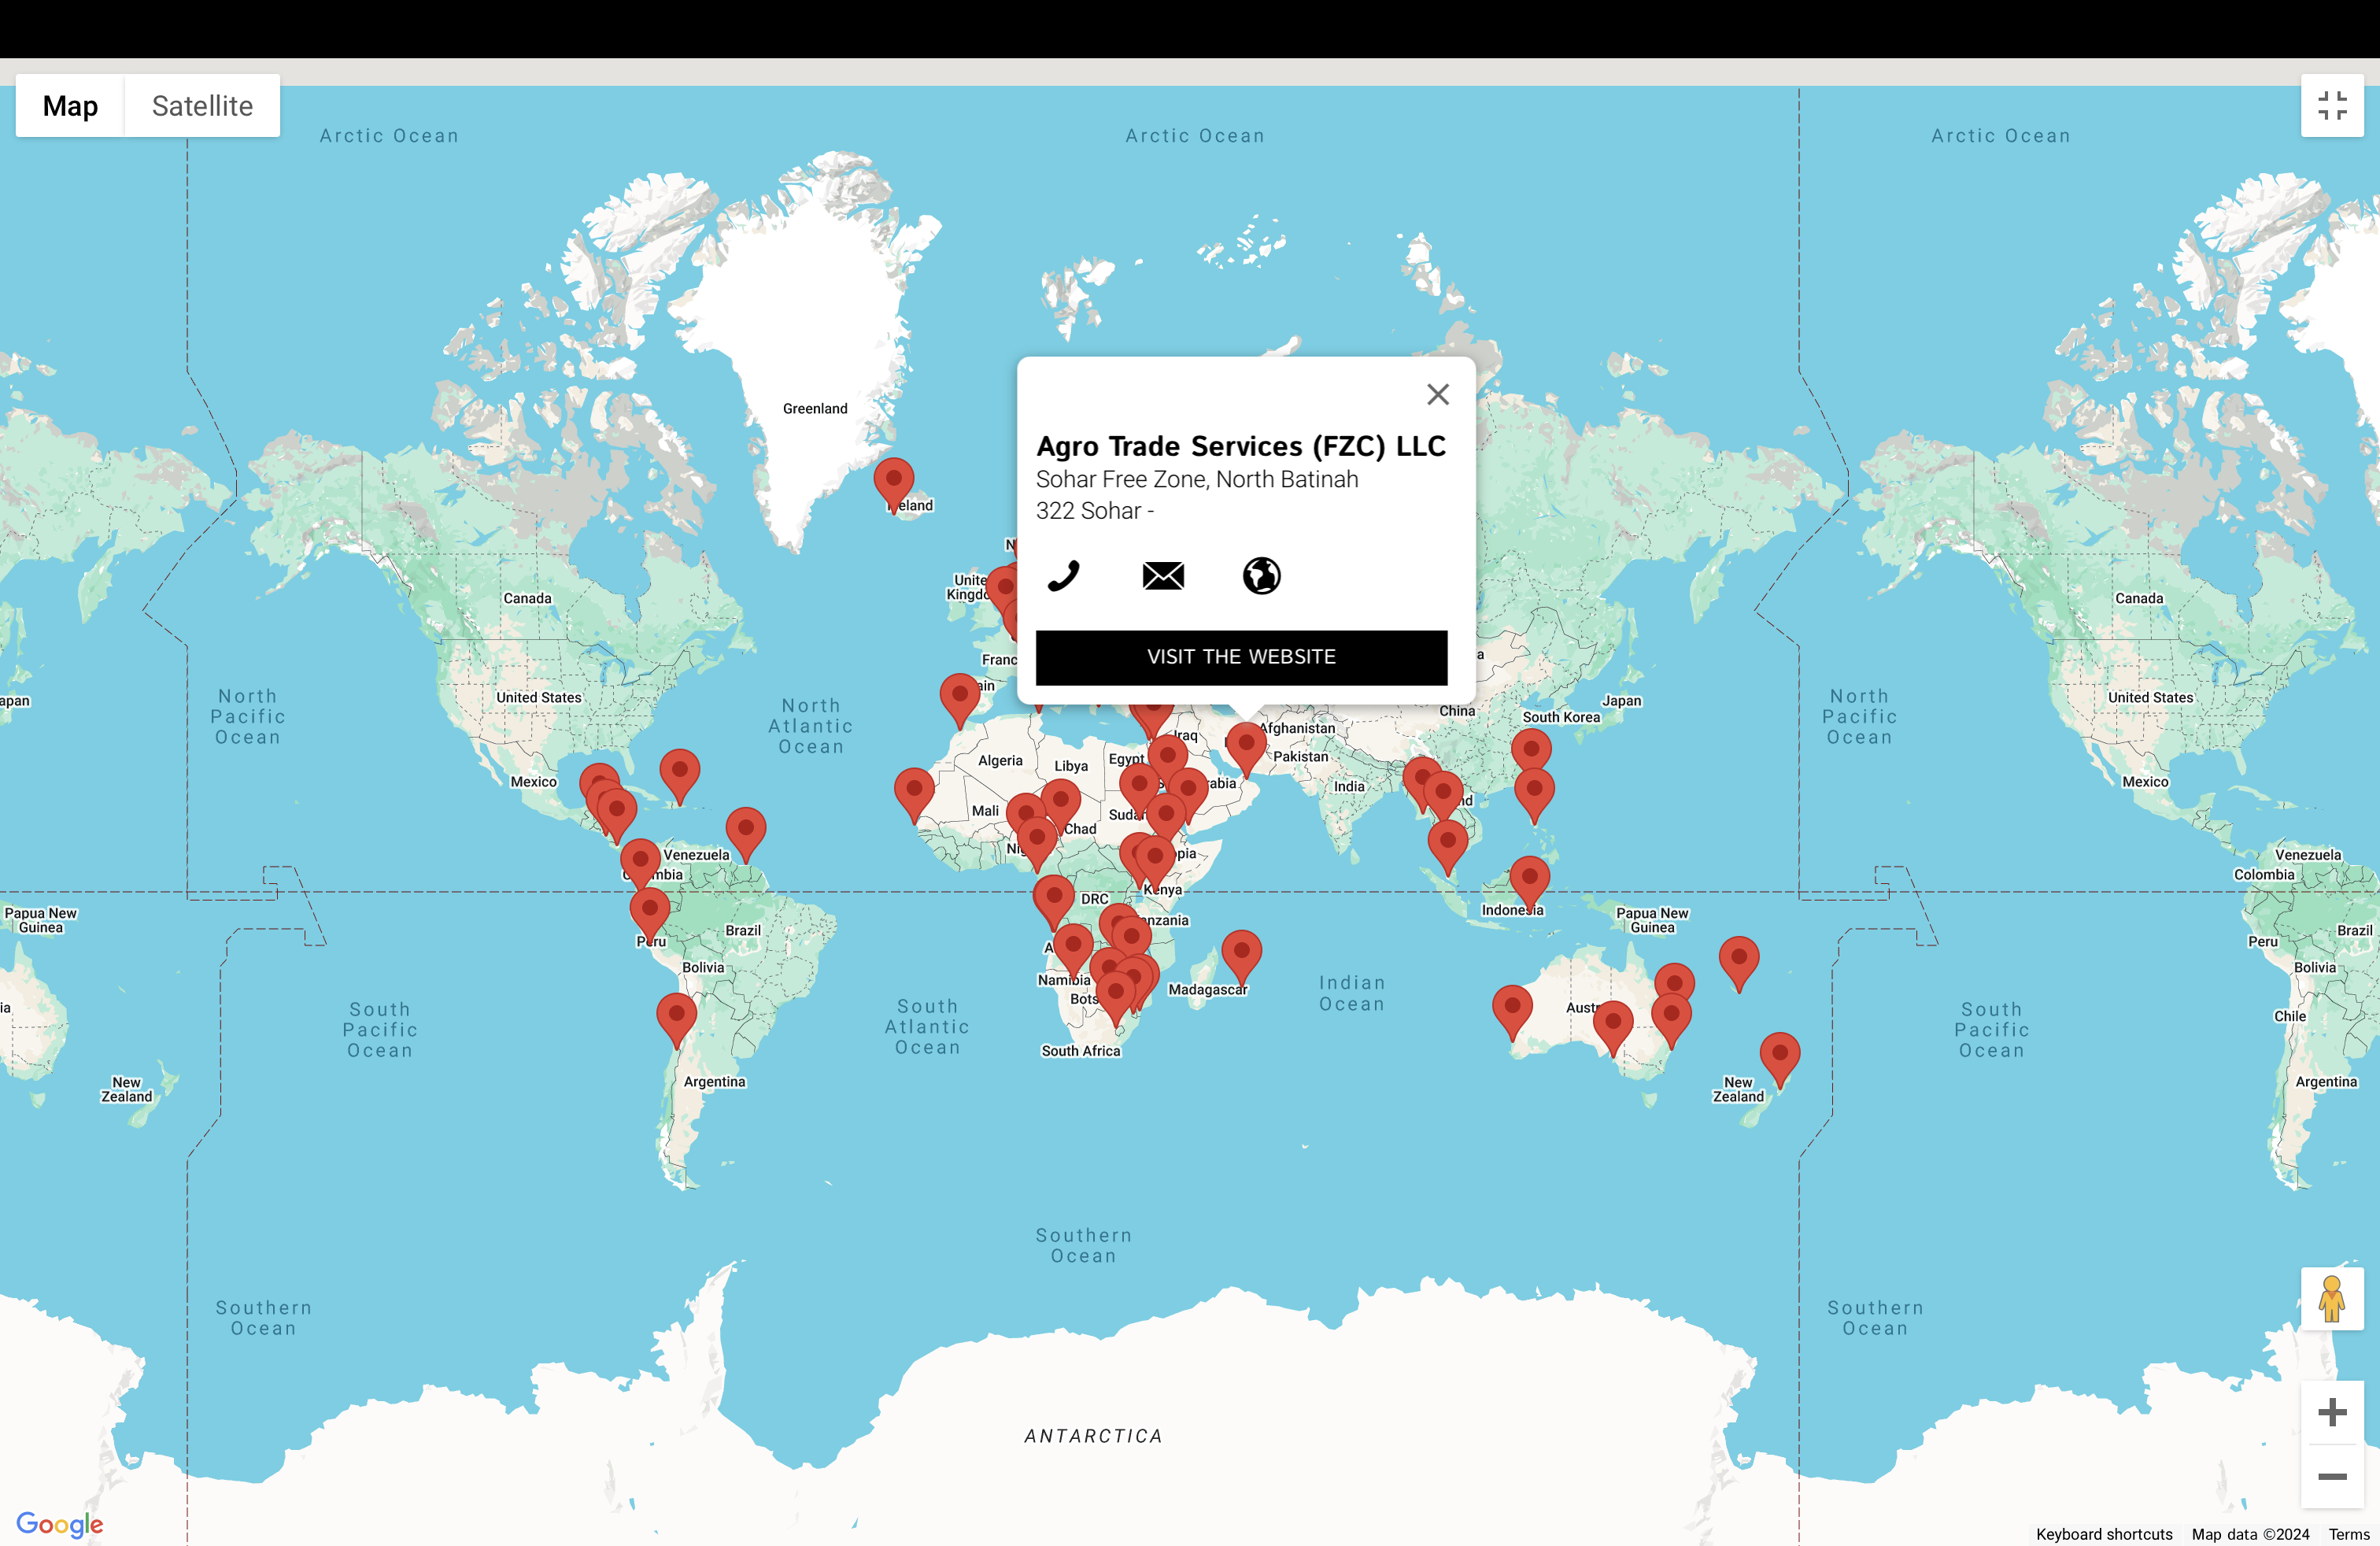This screenshot has height=1546, width=2380.
Task: Click the marker in Chile
Action: tap(676, 1014)
